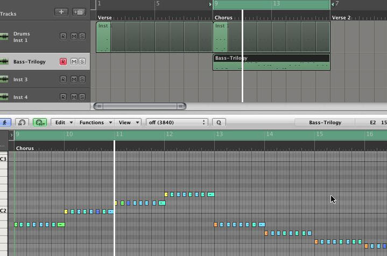Select the orange note at bar 15
This screenshot has height=256, width=387.
pos(316,241)
